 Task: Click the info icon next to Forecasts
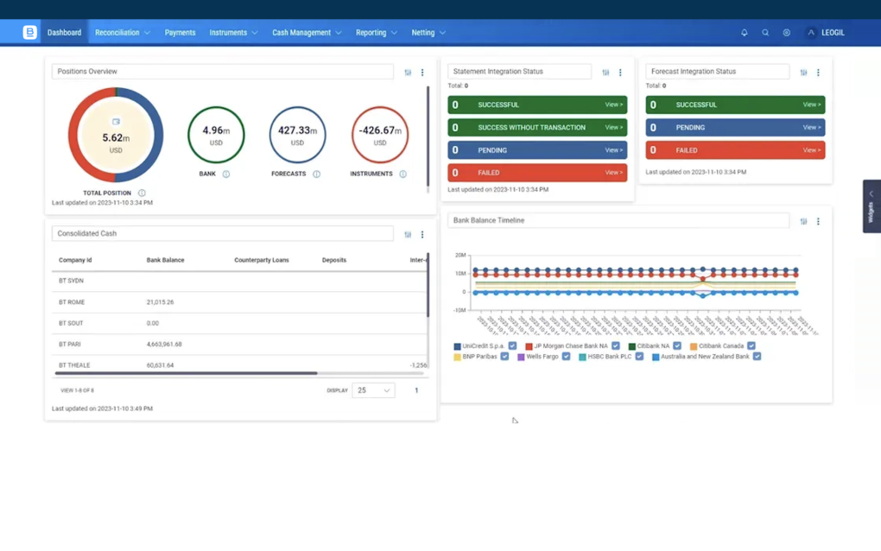316,174
